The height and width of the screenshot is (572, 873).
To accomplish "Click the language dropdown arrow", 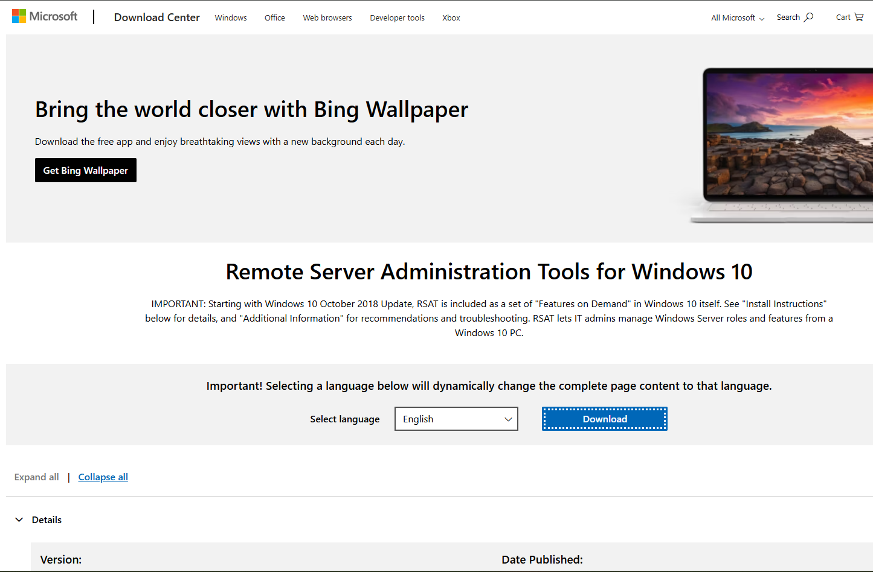I will click(508, 419).
